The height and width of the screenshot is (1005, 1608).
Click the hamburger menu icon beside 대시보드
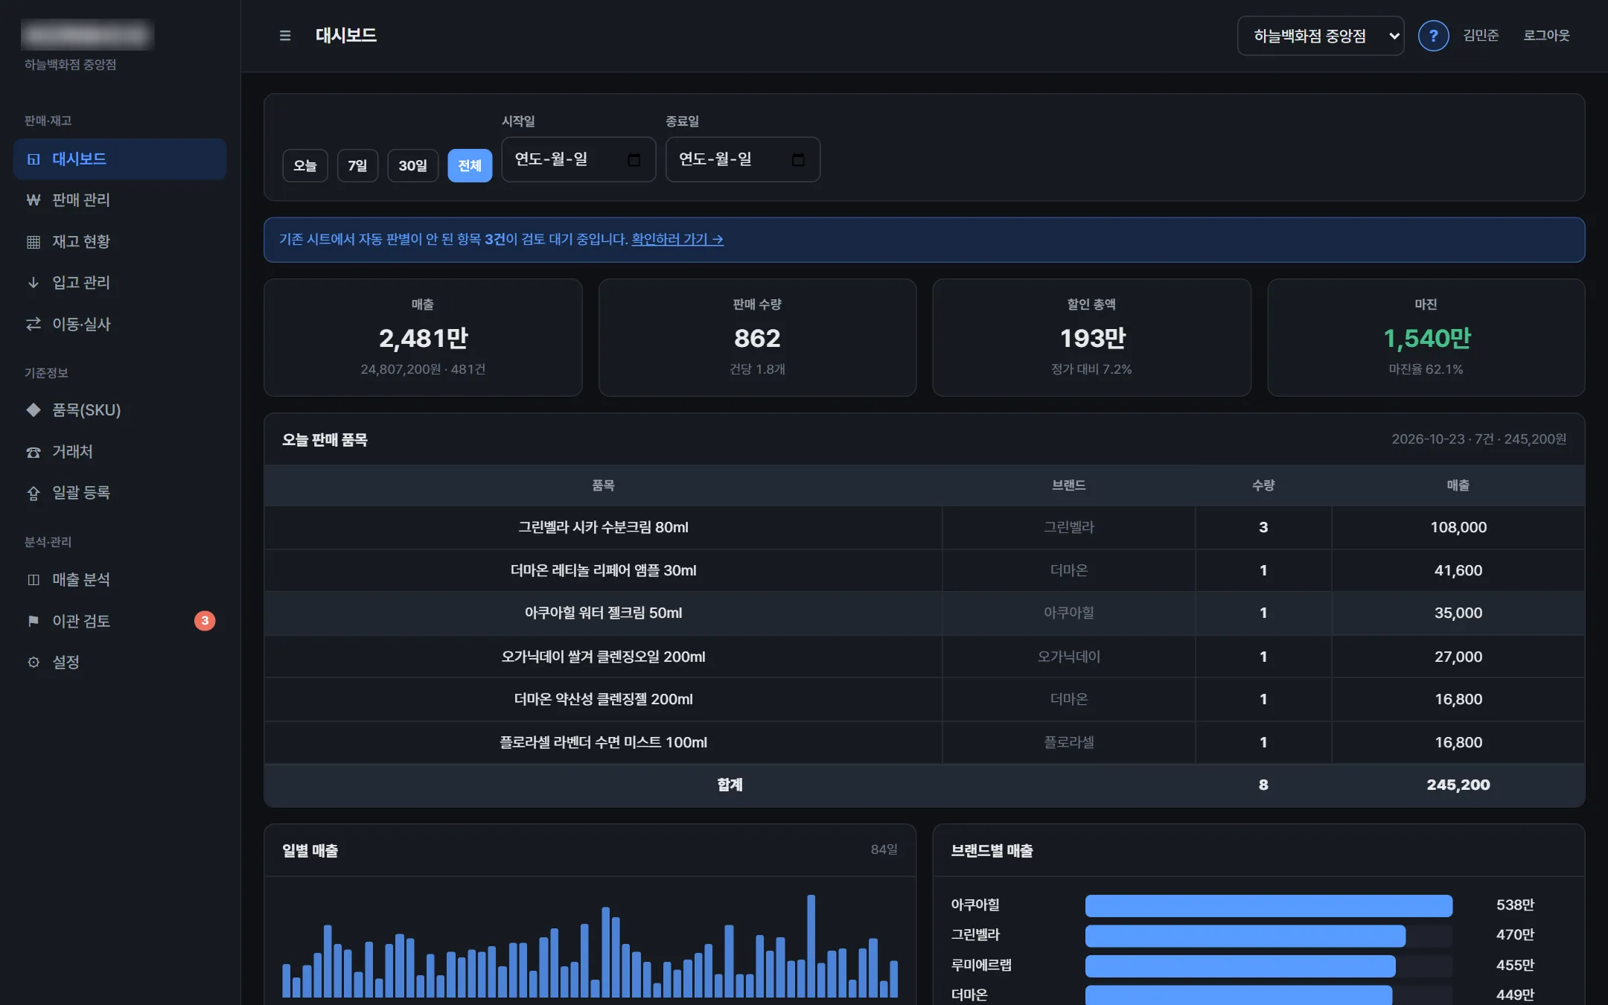pos(284,36)
